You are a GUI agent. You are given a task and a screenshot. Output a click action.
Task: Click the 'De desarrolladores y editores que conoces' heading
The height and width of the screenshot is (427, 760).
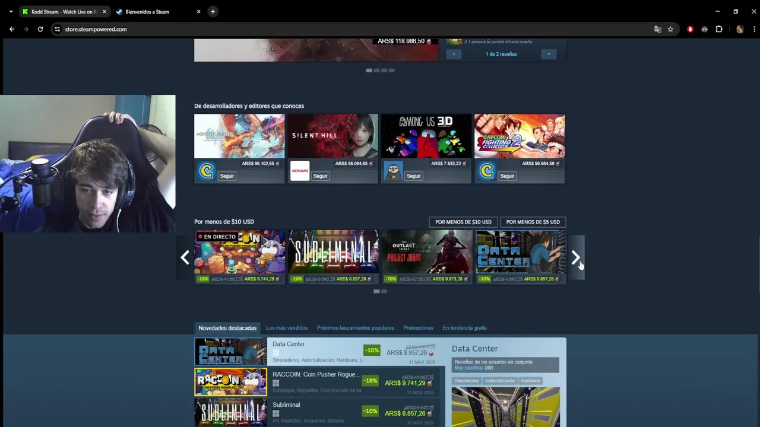[249, 106]
